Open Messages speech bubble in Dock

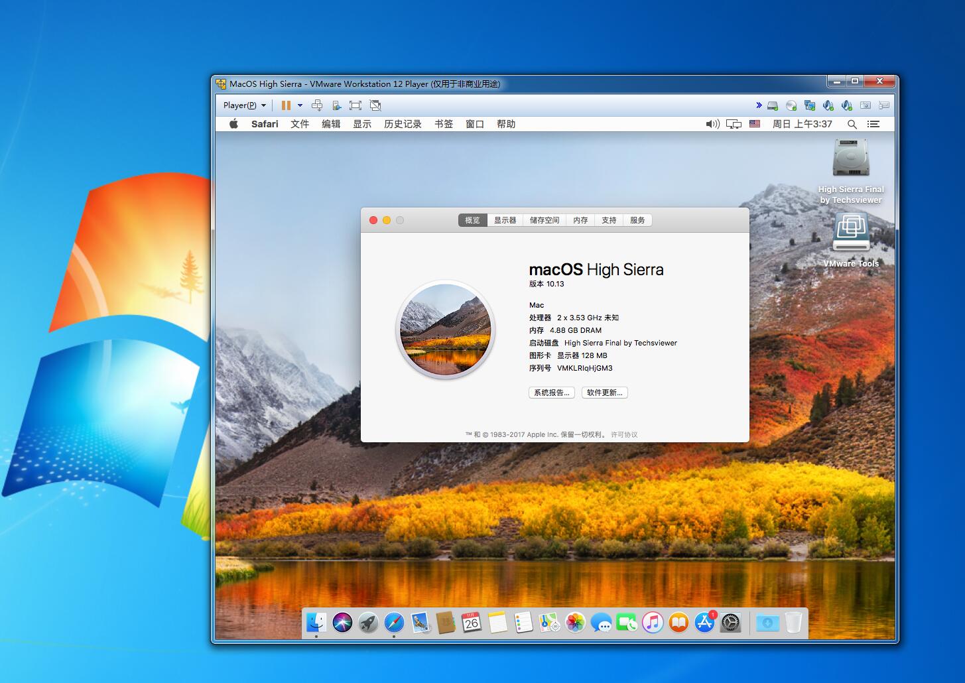point(601,622)
